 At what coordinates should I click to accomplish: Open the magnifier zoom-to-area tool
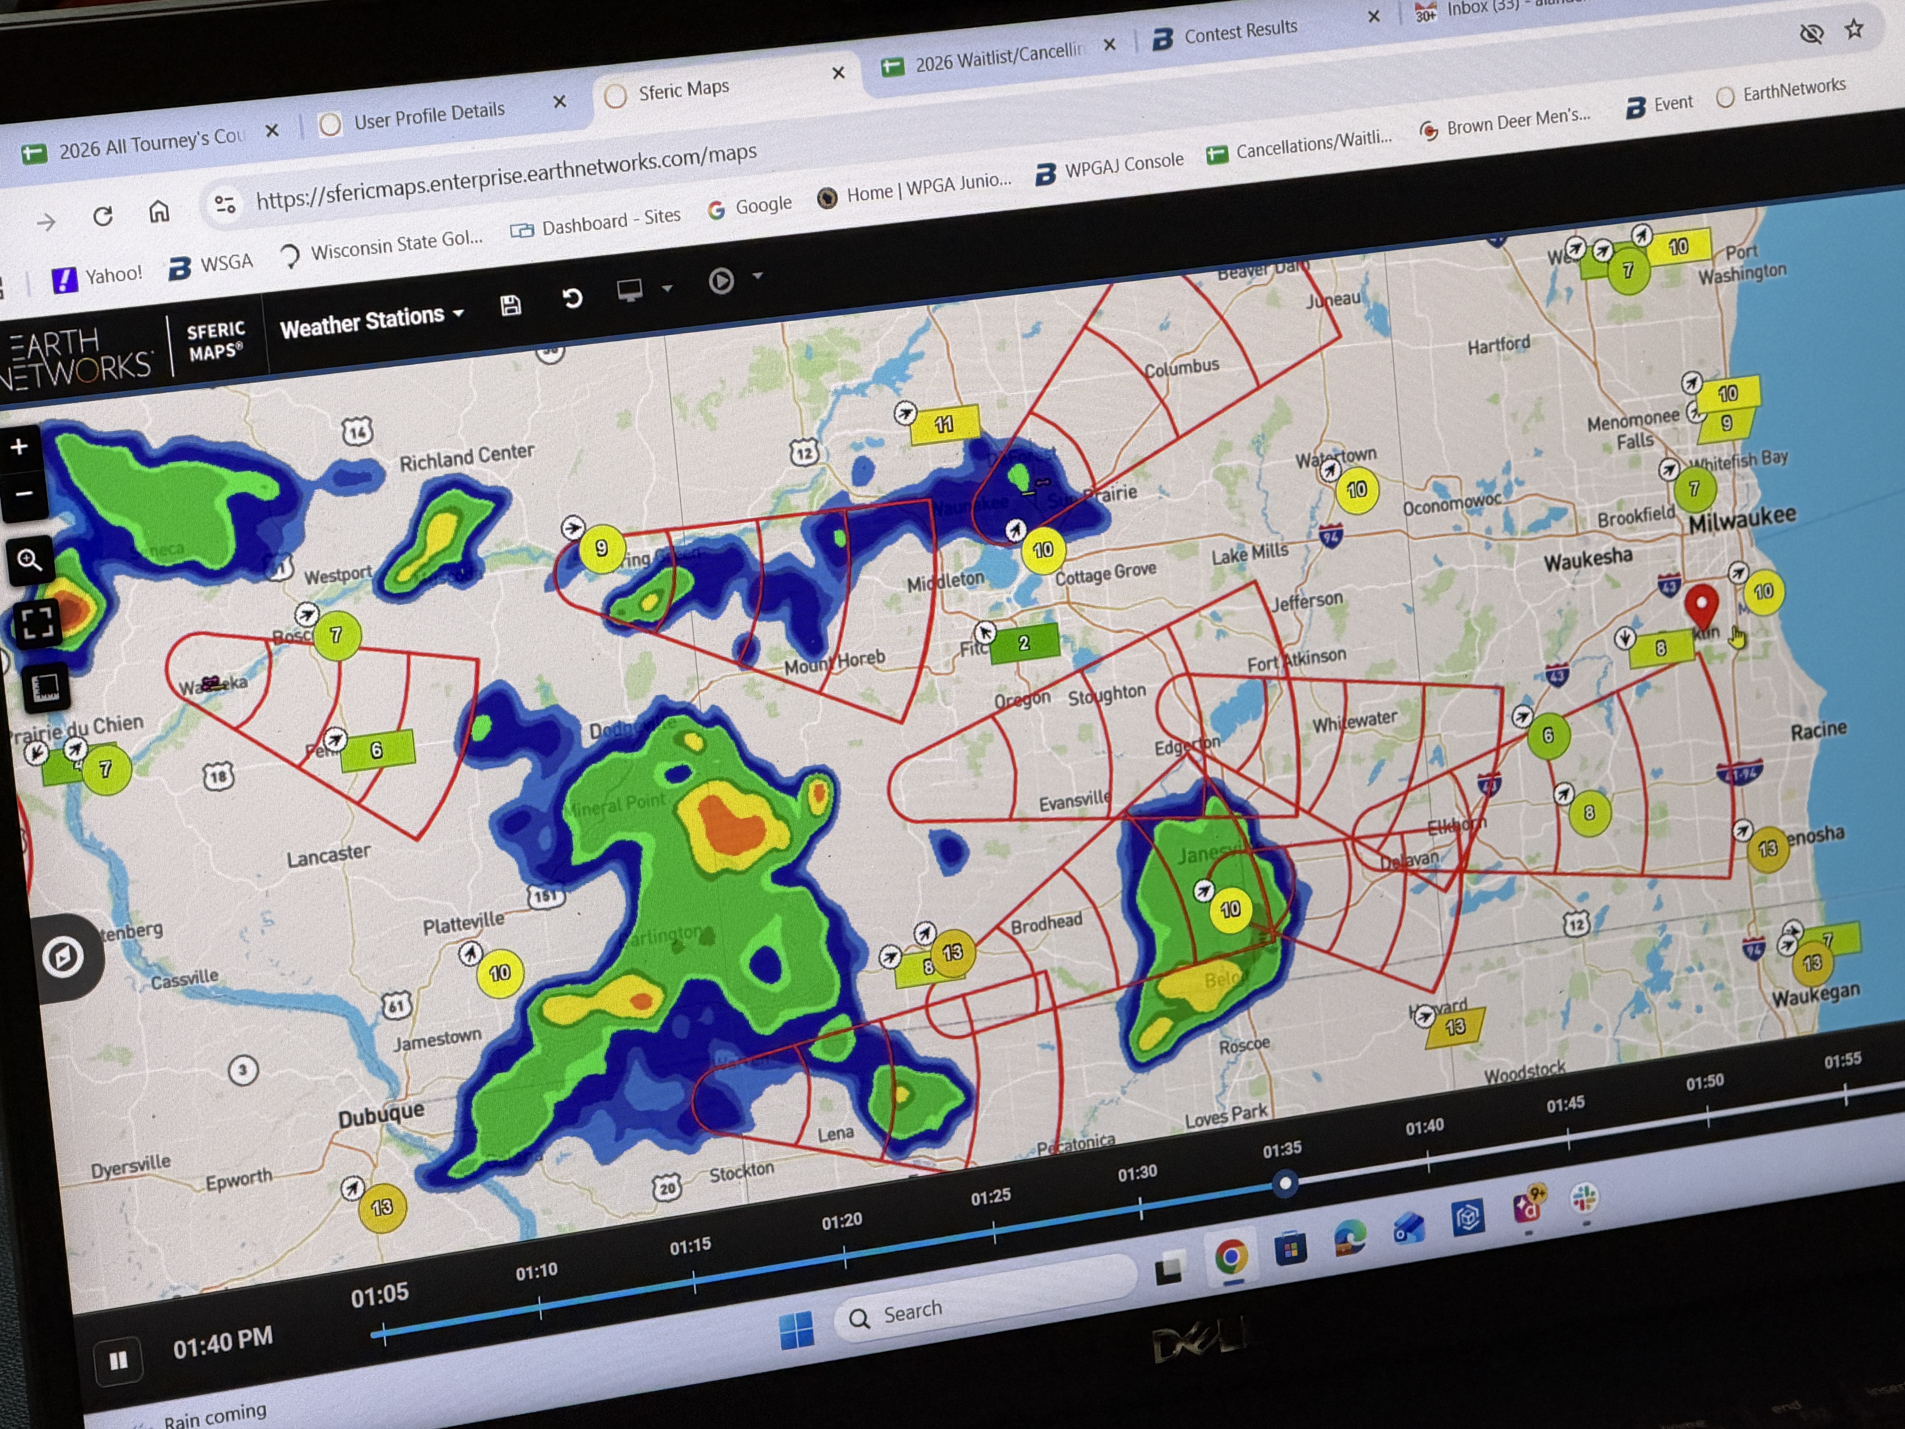pos(30,561)
